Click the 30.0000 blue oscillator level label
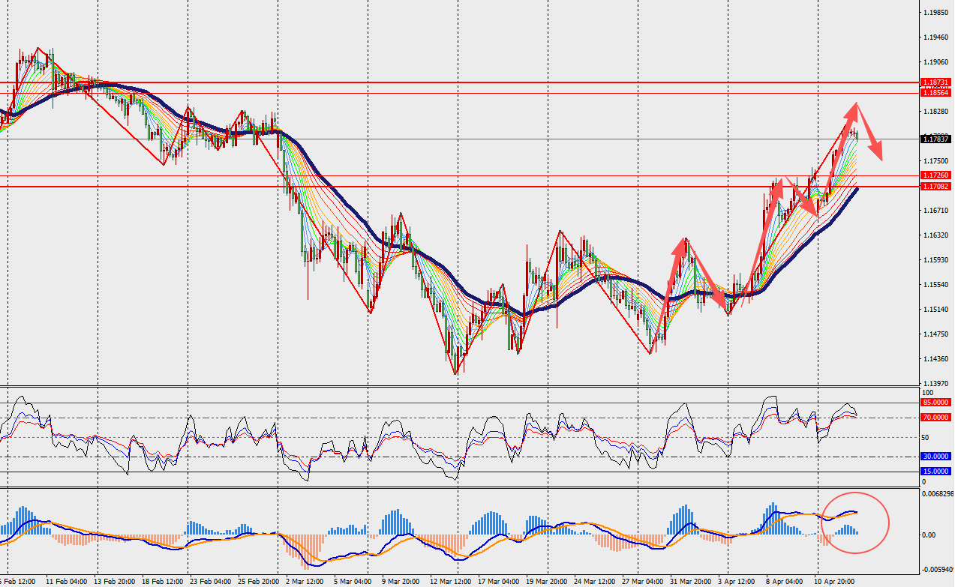955x587 pixels. tap(938, 456)
